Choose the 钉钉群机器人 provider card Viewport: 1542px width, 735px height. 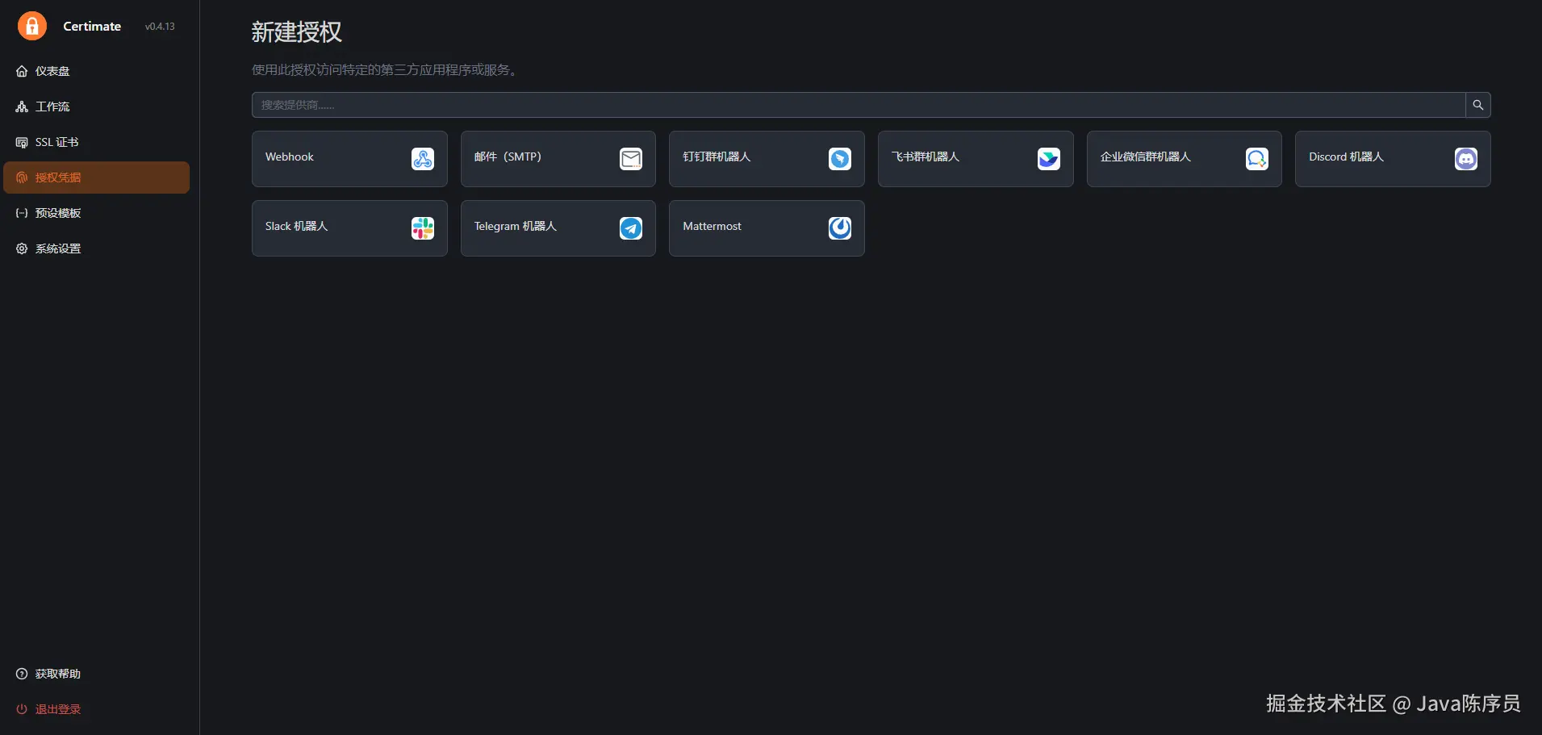pyautogui.click(x=767, y=159)
